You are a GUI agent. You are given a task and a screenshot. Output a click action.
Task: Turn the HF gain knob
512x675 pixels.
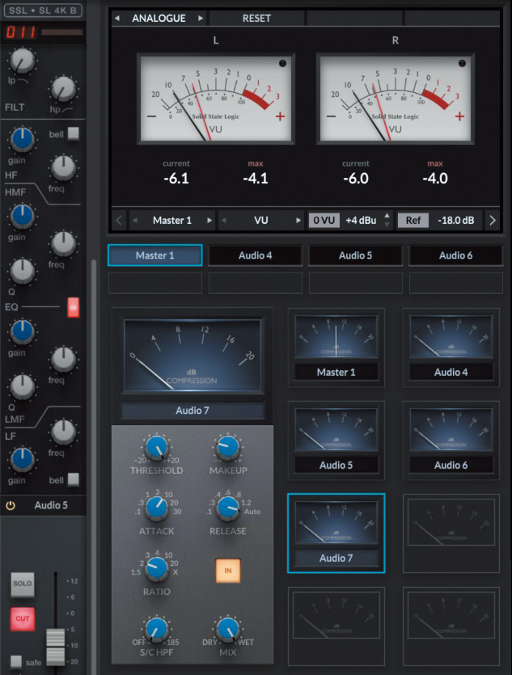click(x=22, y=140)
